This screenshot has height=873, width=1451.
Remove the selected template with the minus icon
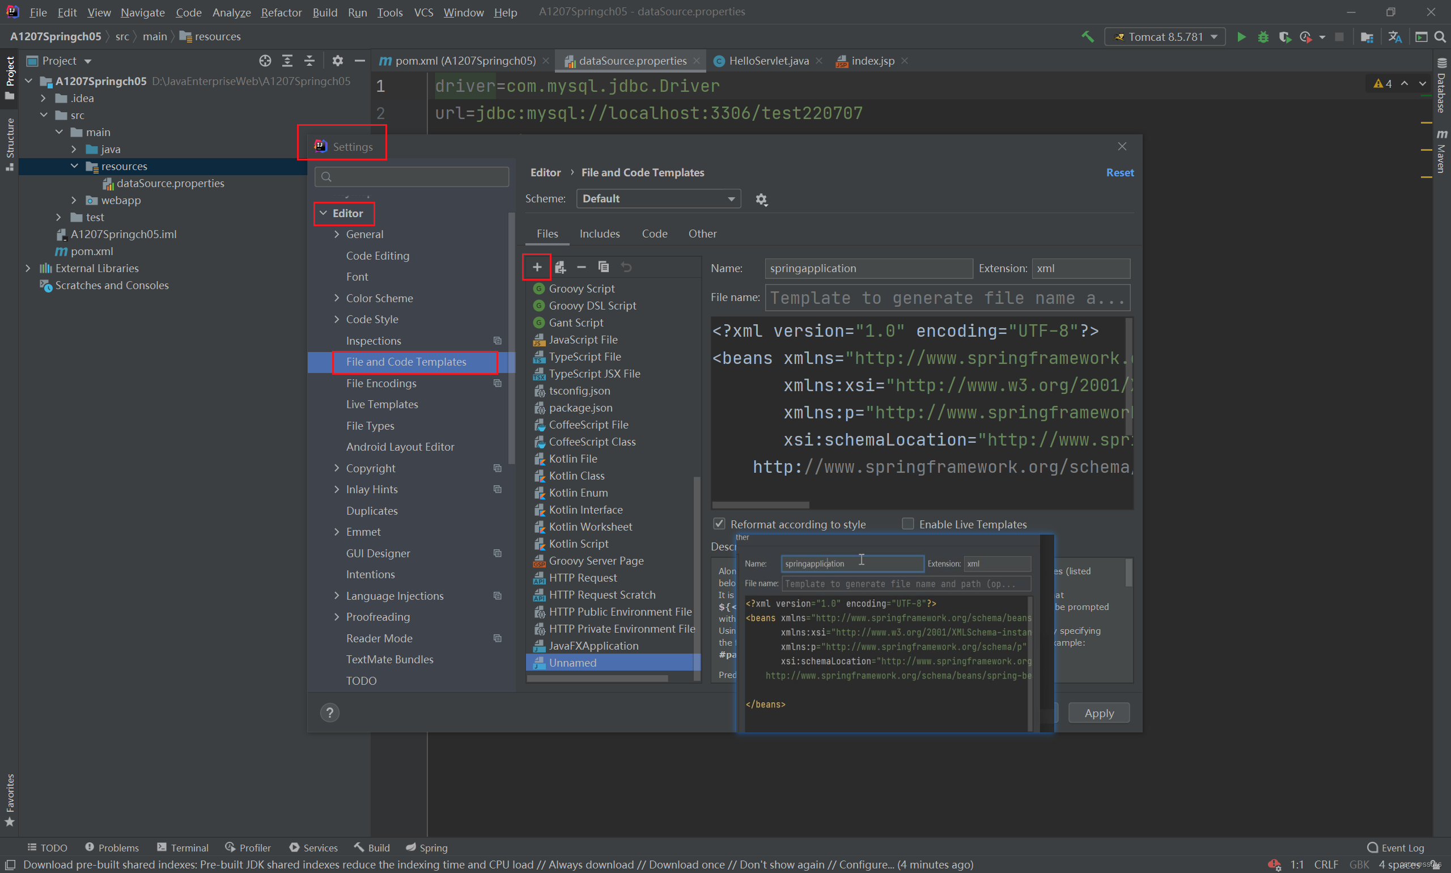(582, 267)
